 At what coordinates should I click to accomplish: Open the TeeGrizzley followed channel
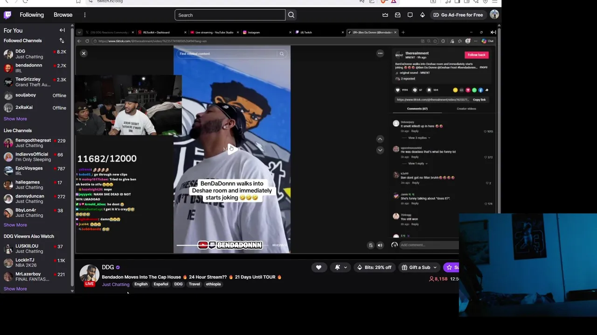click(36, 82)
